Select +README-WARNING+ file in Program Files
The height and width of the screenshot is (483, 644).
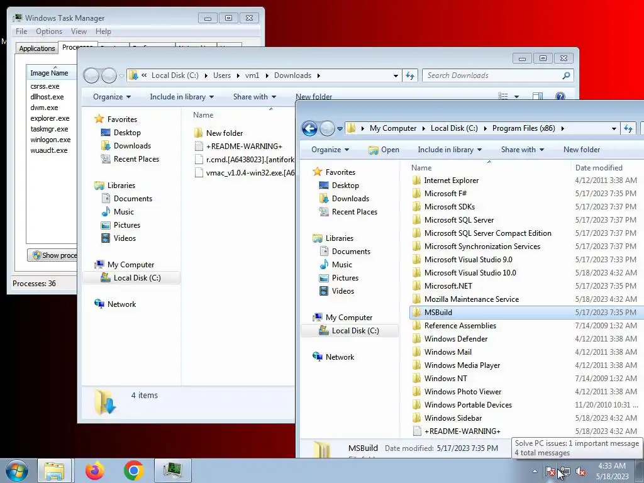click(462, 431)
